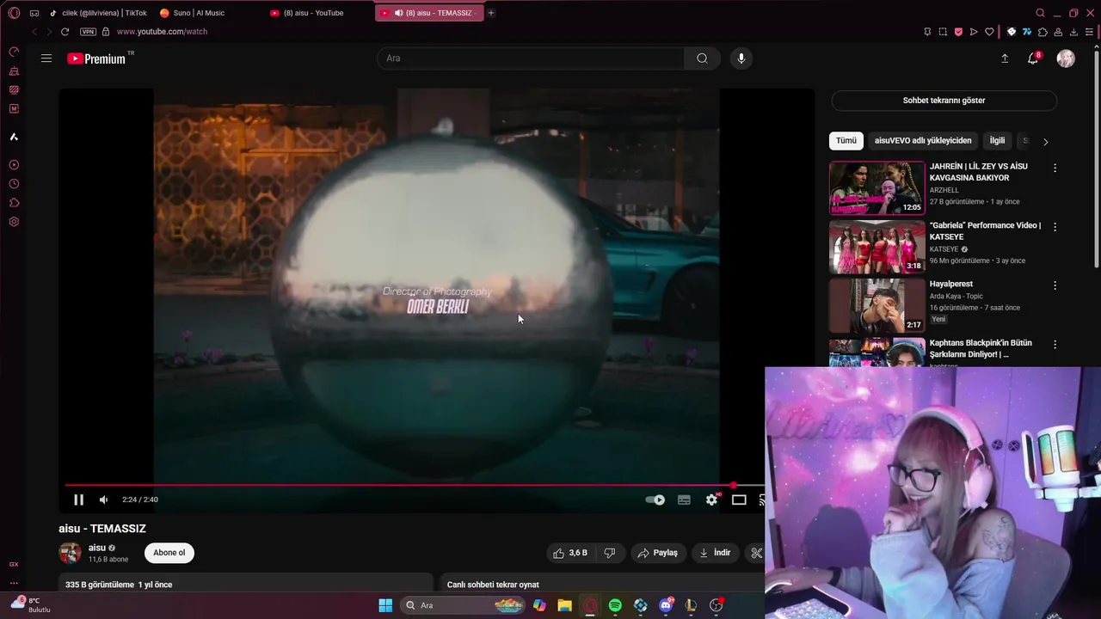1101x619 pixels.
Task: Focus the YouTube Ara search field
Action: [531, 58]
